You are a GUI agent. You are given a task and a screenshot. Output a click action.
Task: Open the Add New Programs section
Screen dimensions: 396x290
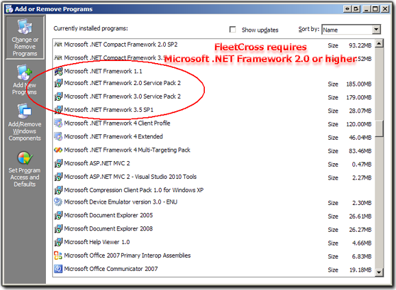pyautogui.click(x=25, y=80)
